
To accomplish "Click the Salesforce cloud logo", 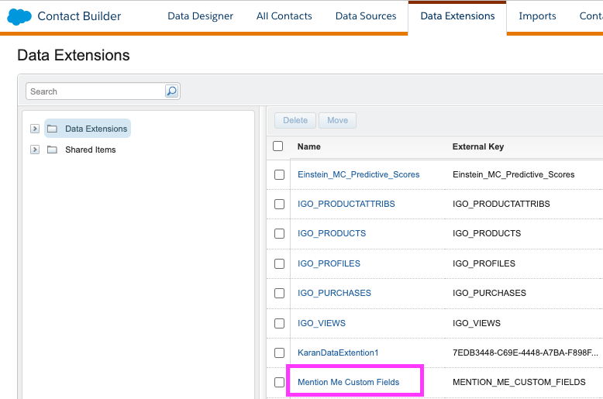I will [x=19, y=16].
